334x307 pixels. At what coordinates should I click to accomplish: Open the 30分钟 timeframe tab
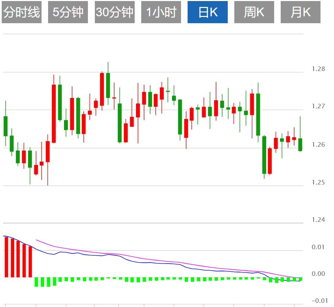[x=115, y=12]
